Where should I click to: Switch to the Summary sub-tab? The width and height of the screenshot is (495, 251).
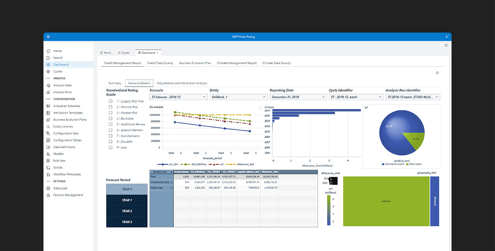pos(115,83)
